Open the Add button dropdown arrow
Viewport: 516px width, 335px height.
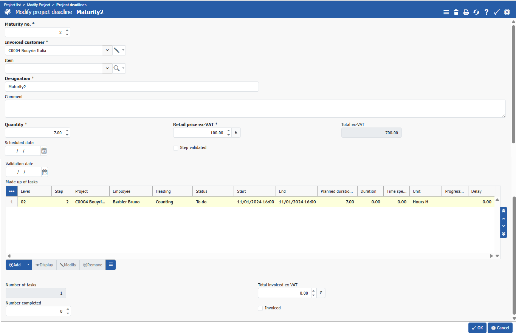click(x=28, y=265)
